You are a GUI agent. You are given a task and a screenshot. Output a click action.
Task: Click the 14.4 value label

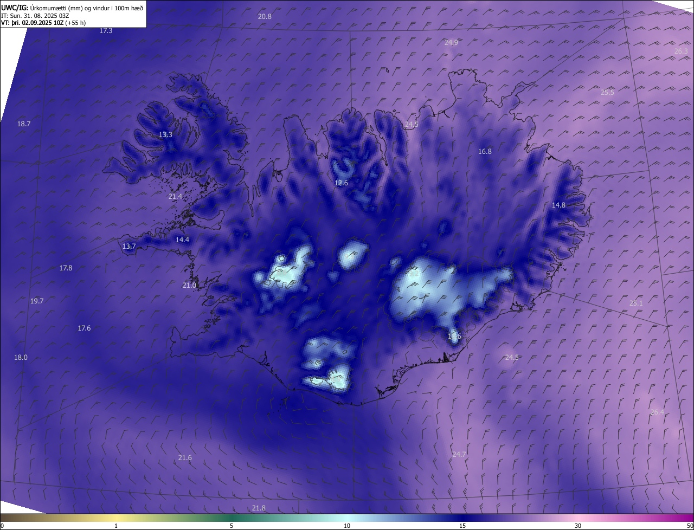(x=182, y=240)
